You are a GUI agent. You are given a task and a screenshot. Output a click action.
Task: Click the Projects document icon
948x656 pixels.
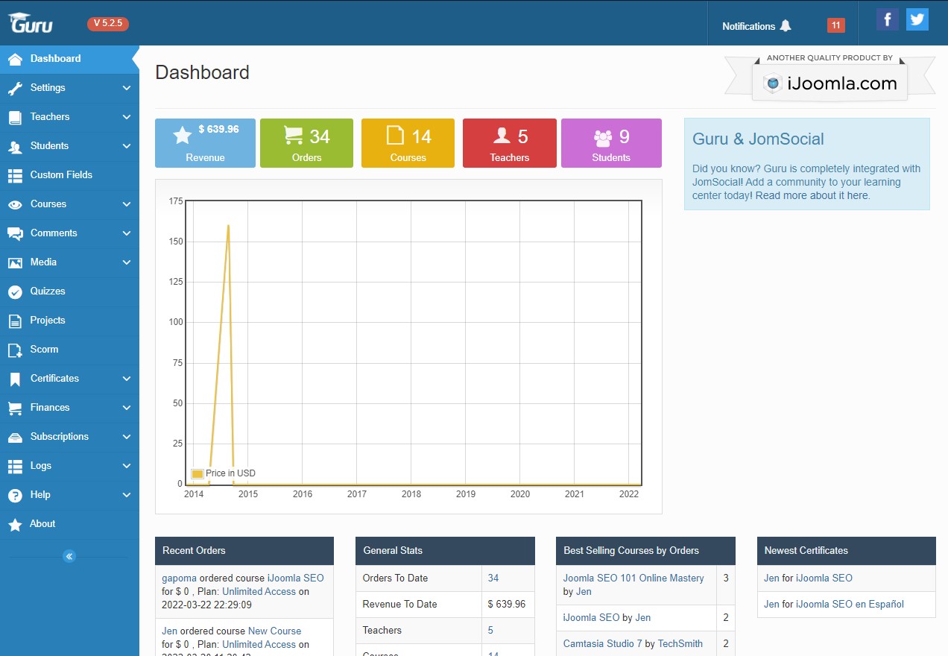point(15,321)
